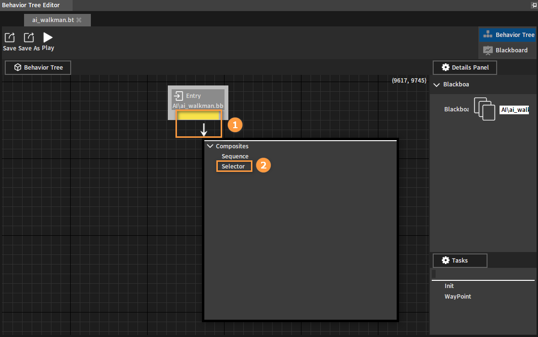Viewport: 538px width, 337px height.
Task: Click the blackboard file picker icon
Action: coord(485,109)
